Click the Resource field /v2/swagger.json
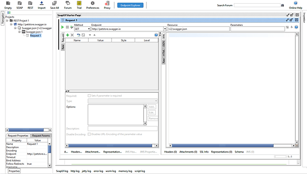Viewport: 307px width, 174px height. (x=198, y=29)
